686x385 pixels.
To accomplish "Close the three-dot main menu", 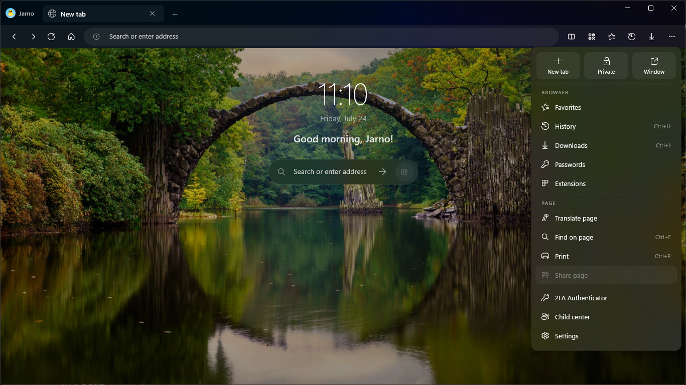I will (672, 37).
